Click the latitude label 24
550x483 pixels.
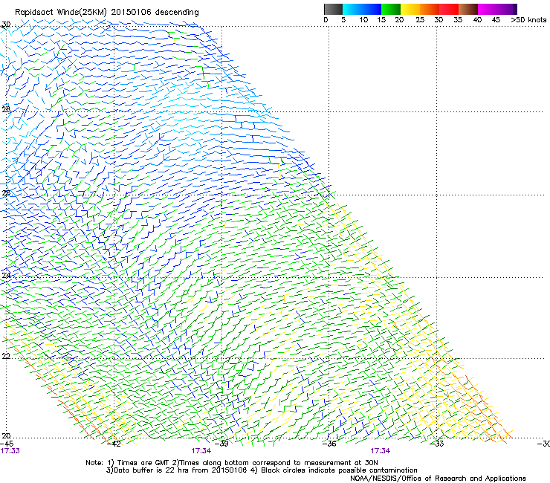coord(6,276)
